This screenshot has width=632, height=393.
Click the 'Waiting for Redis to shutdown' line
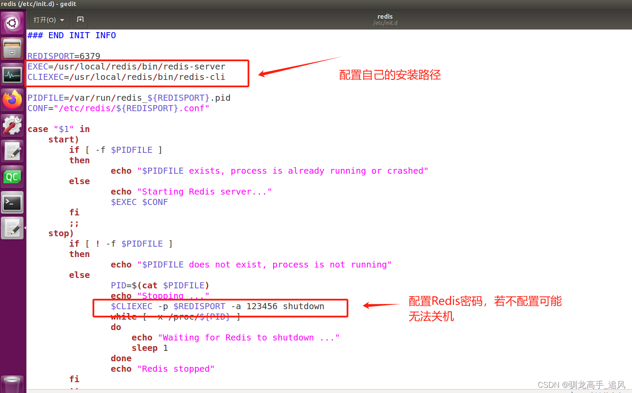(235, 337)
